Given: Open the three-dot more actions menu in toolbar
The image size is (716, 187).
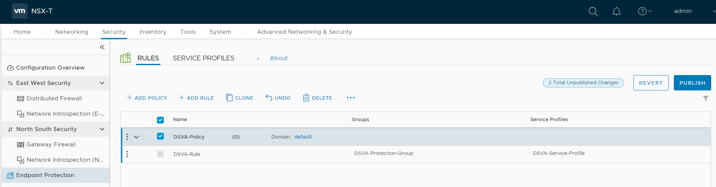Looking at the screenshot, I should [351, 98].
